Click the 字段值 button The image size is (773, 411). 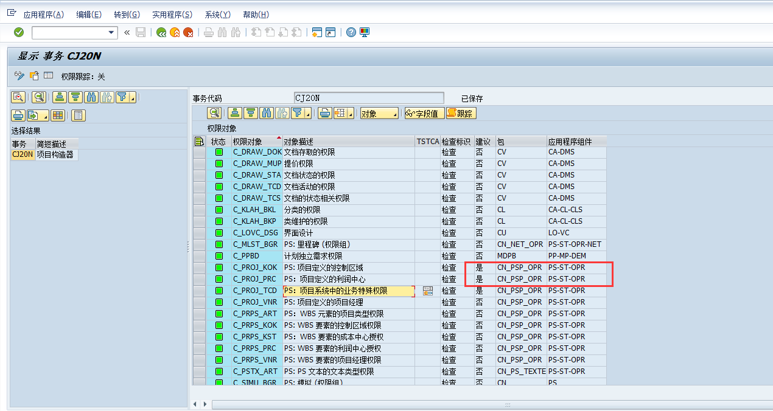coord(424,112)
